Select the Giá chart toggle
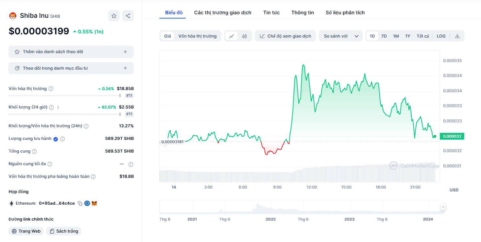481x242 pixels. [x=167, y=36]
